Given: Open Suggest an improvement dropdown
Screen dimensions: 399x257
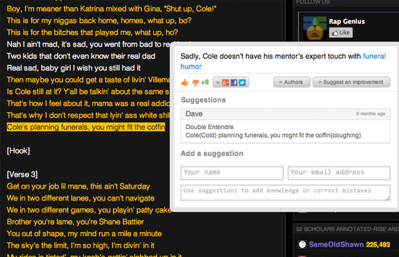Looking at the screenshot, I should 351,82.
